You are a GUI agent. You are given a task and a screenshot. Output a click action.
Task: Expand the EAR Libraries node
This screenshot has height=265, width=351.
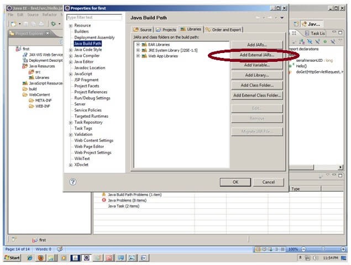pyautogui.click(x=138, y=44)
